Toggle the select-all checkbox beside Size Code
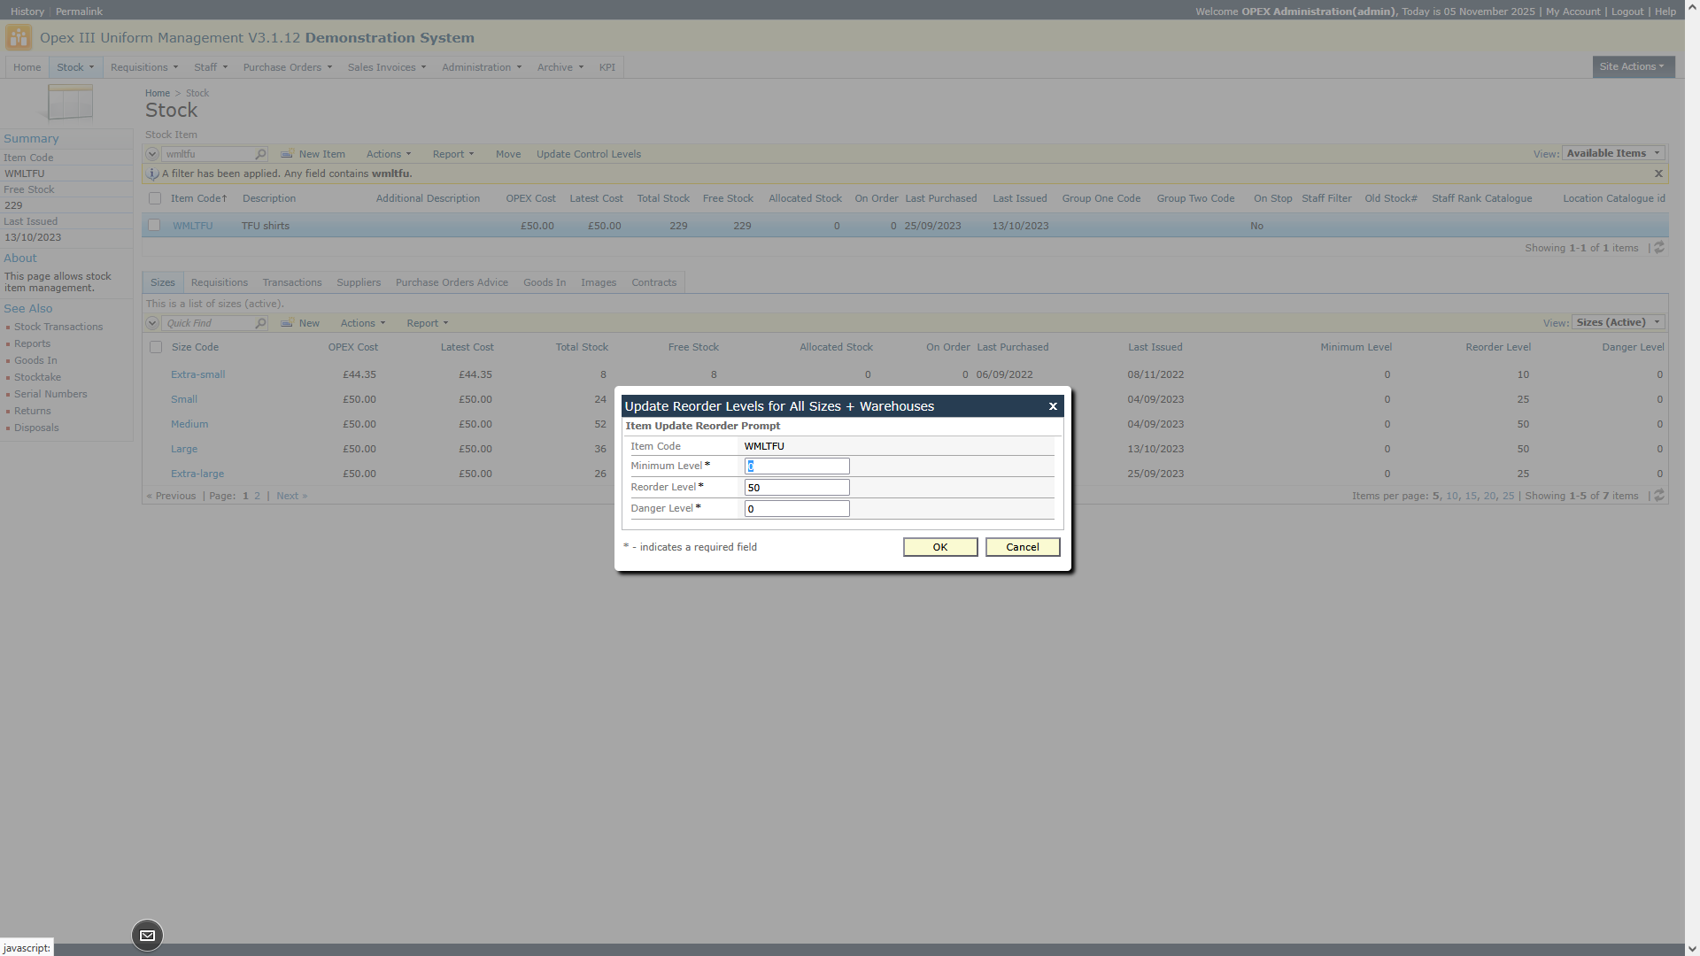This screenshot has width=1700, height=956. coord(156,347)
